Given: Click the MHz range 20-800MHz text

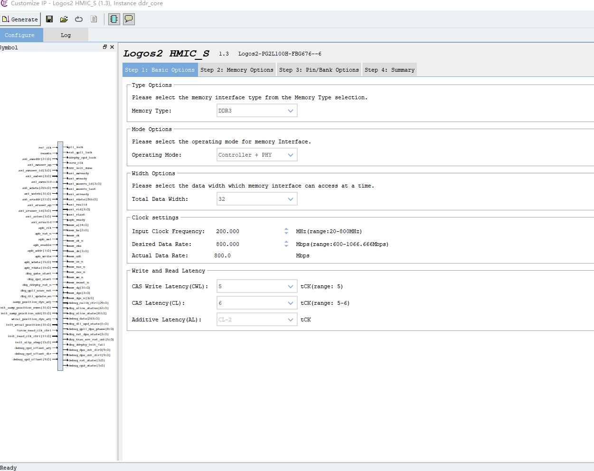Looking at the screenshot, I should (x=329, y=231).
